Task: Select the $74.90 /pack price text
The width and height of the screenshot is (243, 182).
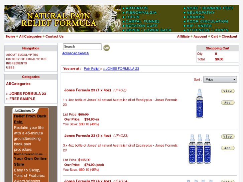Action: click(x=94, y=165)
